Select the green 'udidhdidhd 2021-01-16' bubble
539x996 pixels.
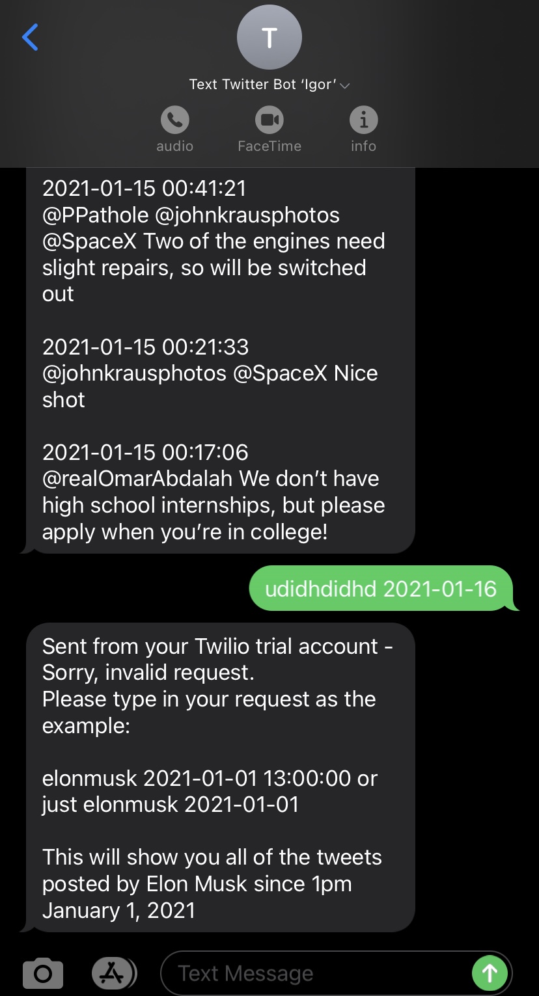click(381, 589)
